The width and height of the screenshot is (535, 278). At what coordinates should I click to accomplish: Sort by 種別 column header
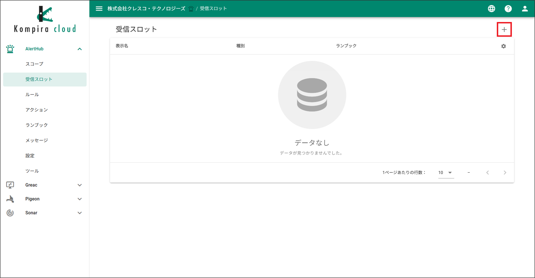[x=240, y=46]
